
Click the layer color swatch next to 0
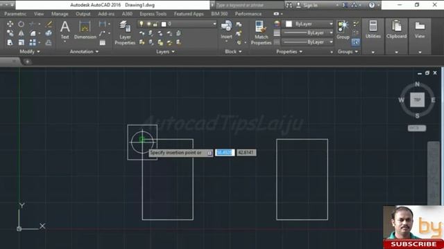(x=164, y=24)
